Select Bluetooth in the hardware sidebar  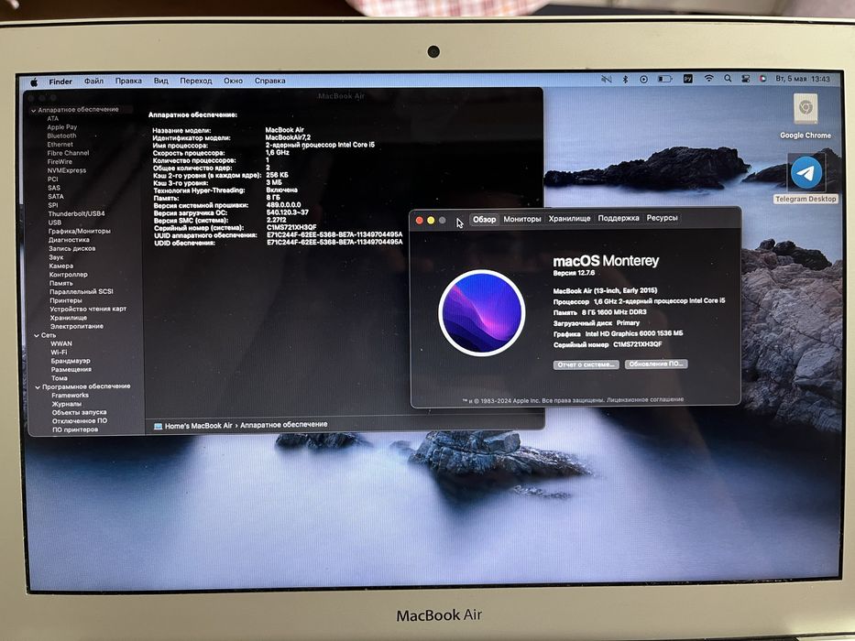61,136
